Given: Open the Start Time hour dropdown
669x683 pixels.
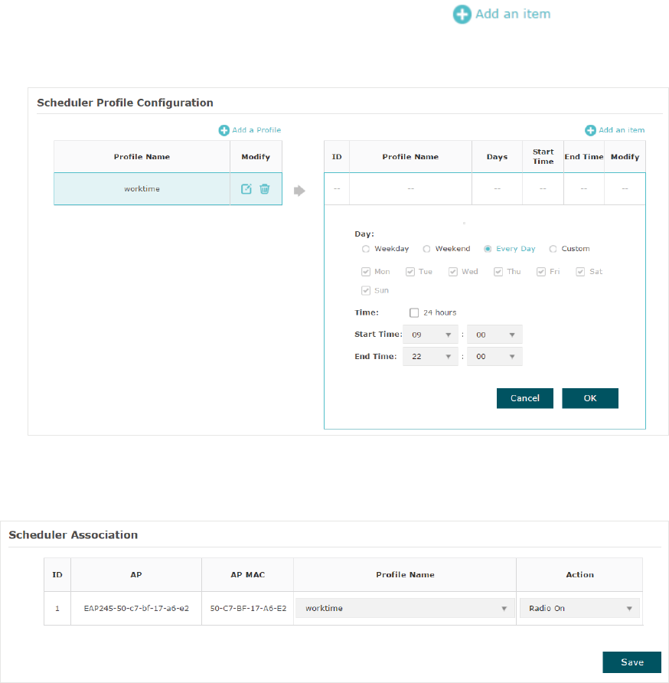Looking at the screenshot, I should [x=430, y=335].
